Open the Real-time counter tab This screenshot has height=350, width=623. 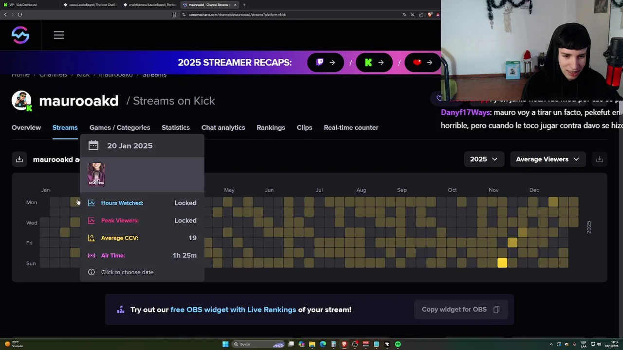pos(351,127)
